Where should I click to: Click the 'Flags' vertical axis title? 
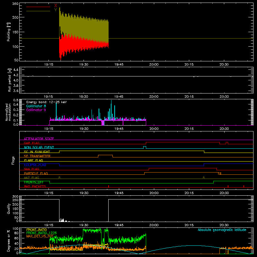coord(13,160)
